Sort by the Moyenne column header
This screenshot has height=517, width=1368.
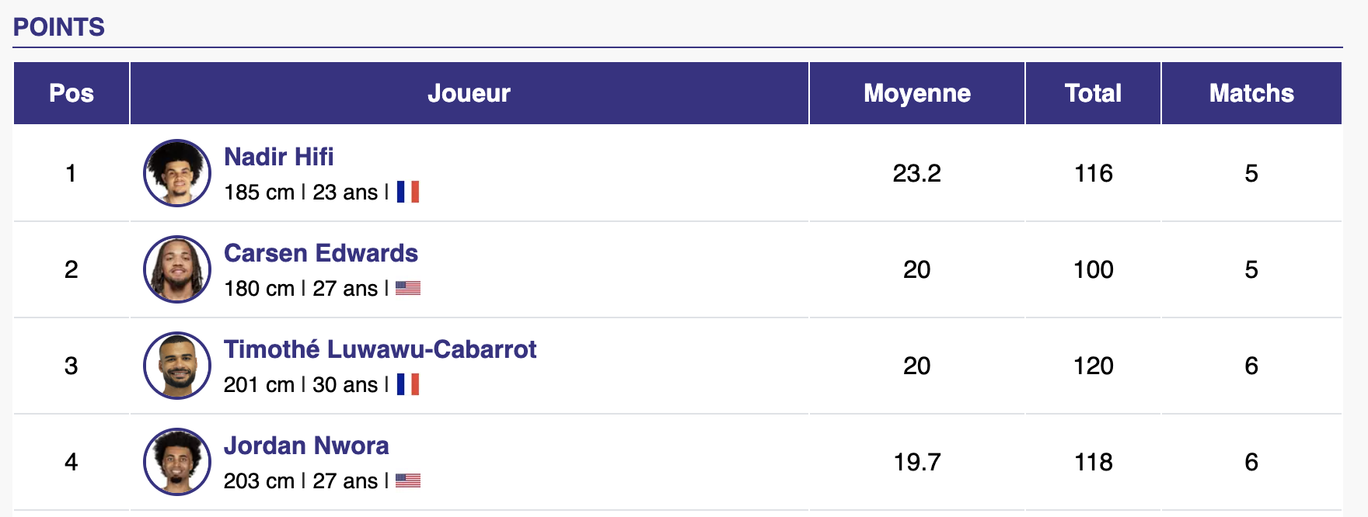point(916,93)
